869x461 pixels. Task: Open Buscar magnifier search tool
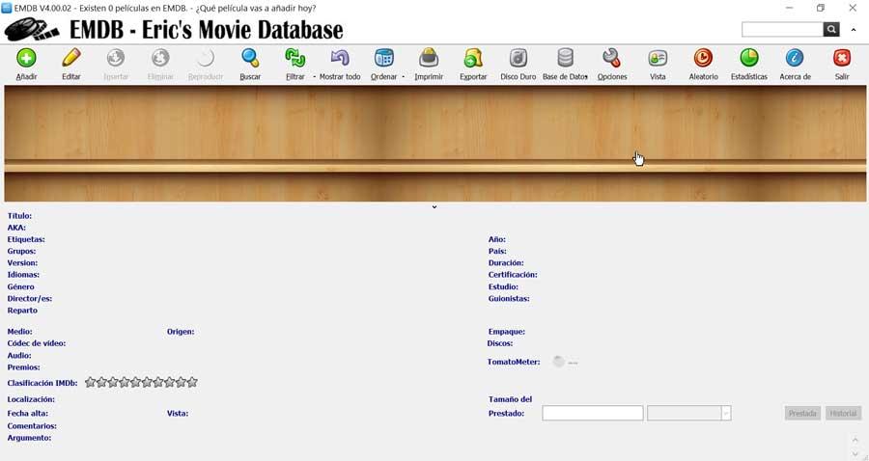coord(250,58)
